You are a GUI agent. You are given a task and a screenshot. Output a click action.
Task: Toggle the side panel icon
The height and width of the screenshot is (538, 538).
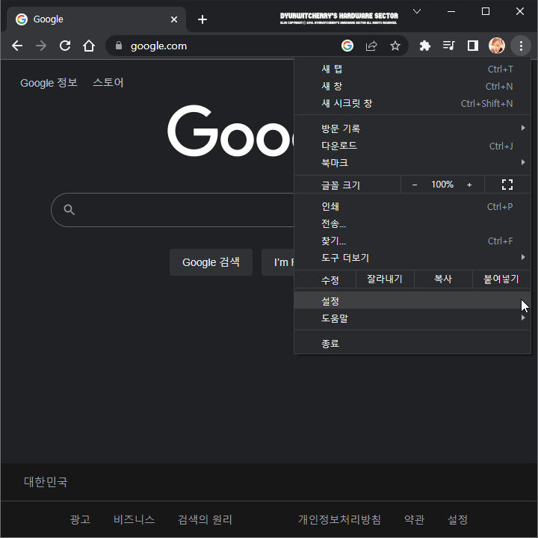[473, 46]
